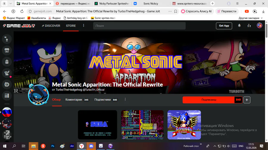The width and height of the screenshot is (268, 150).
Task: Click the video play icon in browser toolbar
Action: 255,11
